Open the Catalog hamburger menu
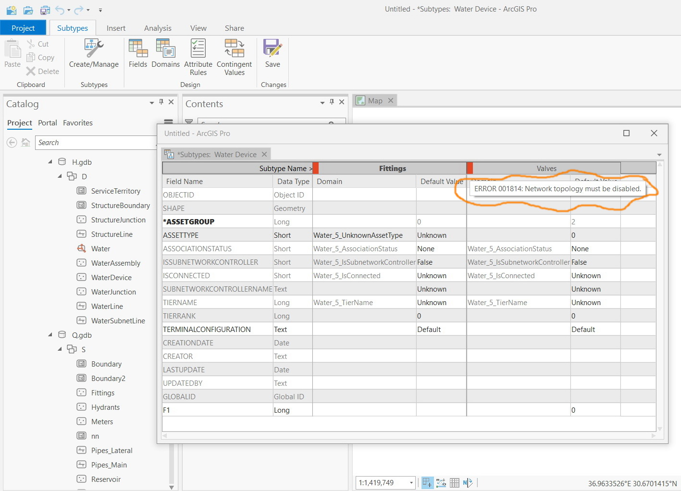Screen dimensions: 681x491 (168, 122)
